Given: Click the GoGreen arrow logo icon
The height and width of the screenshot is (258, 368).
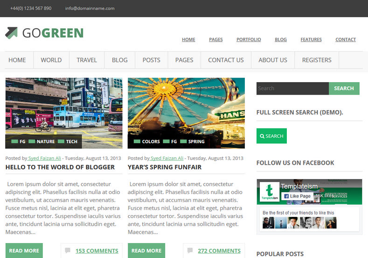Looking at the screenshot, I should pos(12,33).
